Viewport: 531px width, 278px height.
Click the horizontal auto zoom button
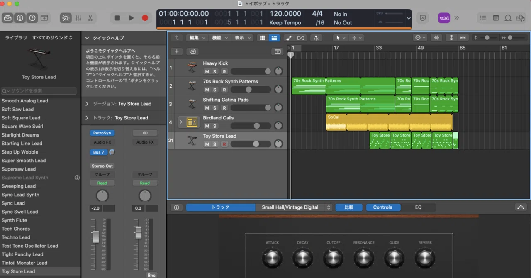coord(463,38)
